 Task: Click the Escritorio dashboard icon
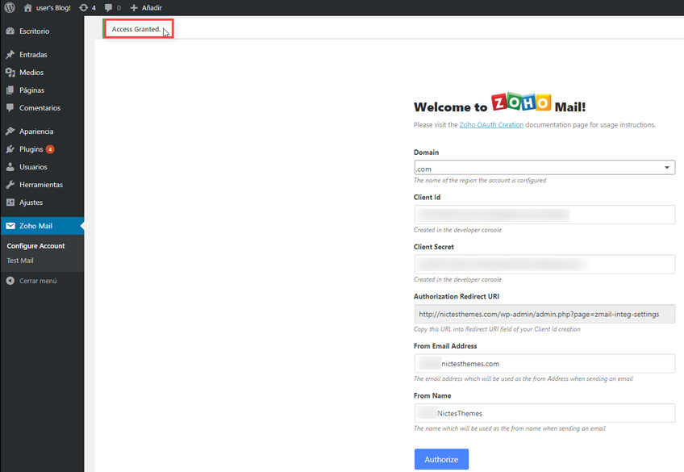(10, 31)
